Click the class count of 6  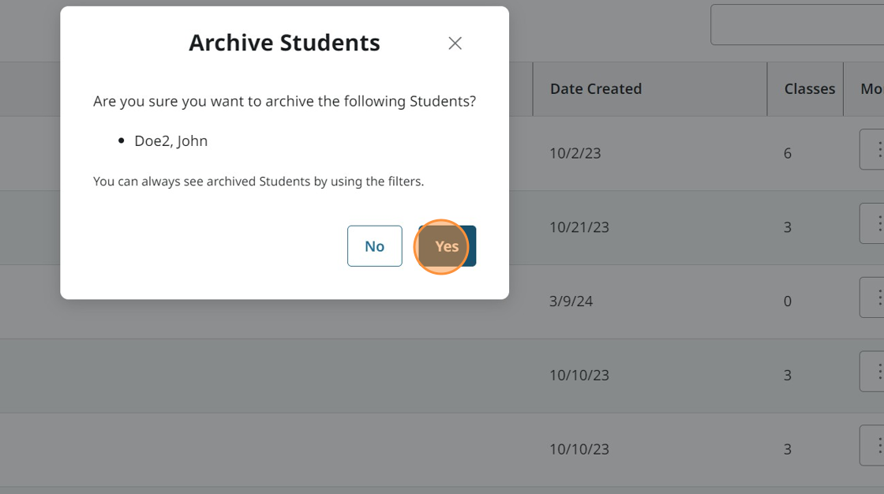click(788, 153)
